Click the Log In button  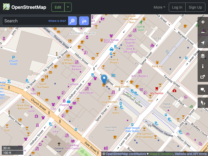click(x=177, y=7)
